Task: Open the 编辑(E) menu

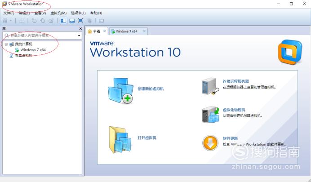Action: 24,13
